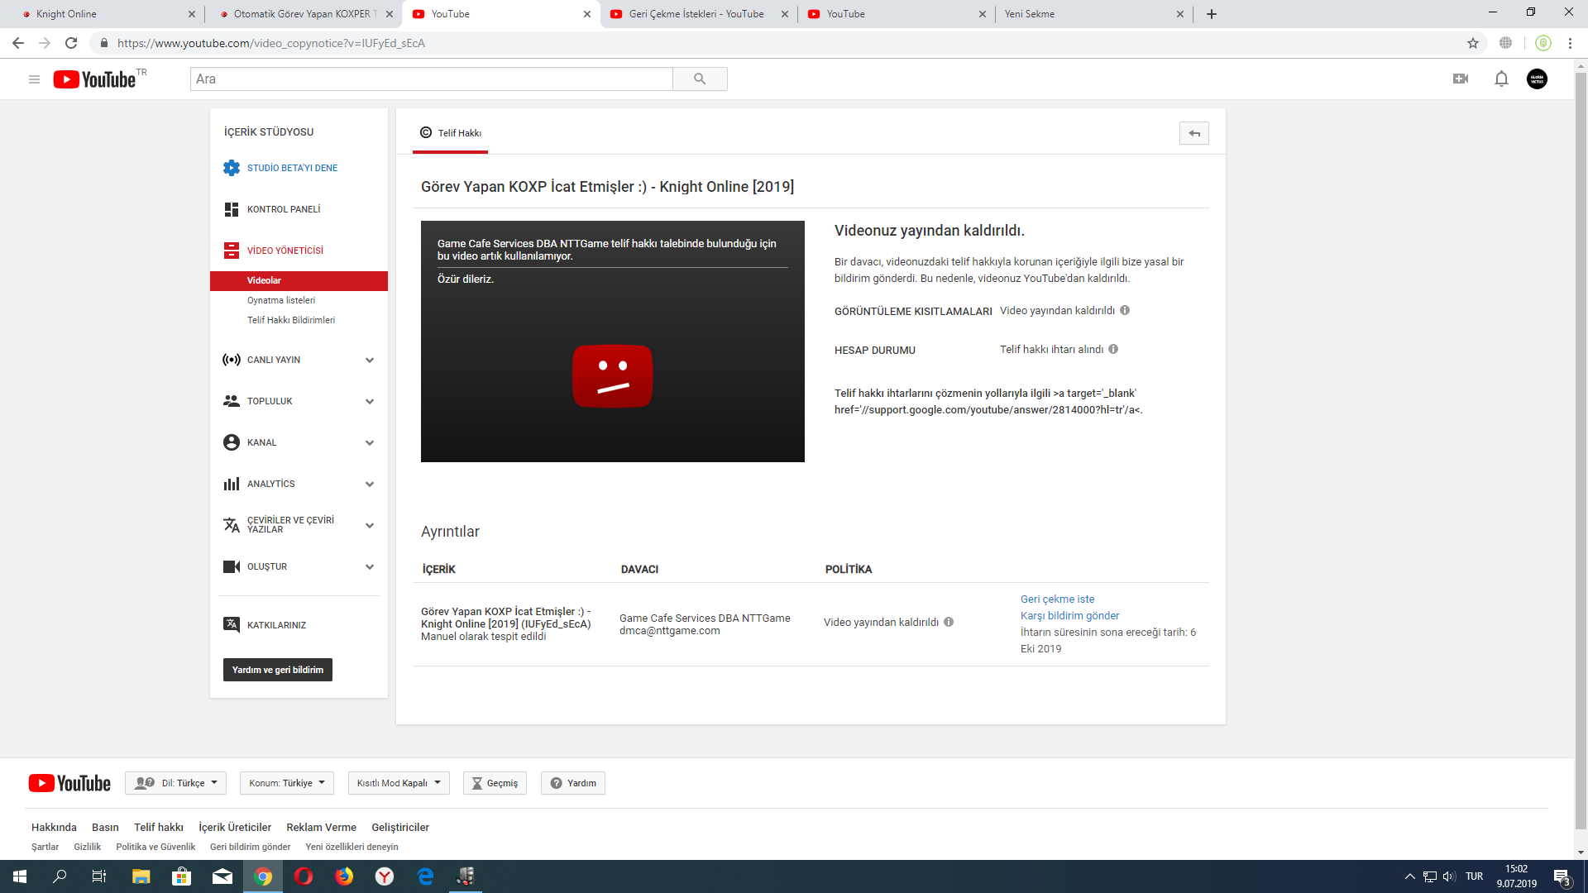Click the Analytics bar chart icon
The height and width of the screenshot is (893, 1588).
pyautogui.click(x=230, y=483)
